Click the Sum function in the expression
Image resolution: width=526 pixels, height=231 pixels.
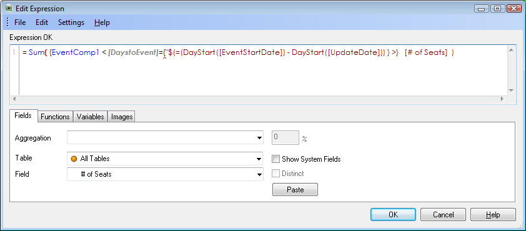pos(36,52)
